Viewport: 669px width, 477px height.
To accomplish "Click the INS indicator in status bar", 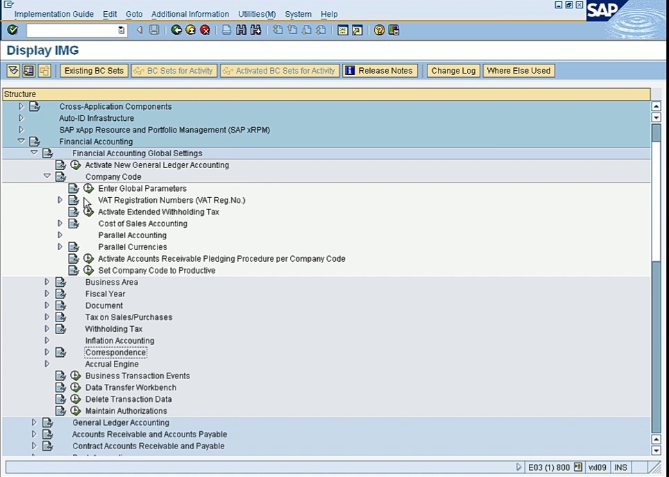I will click(x=620, y=467).
